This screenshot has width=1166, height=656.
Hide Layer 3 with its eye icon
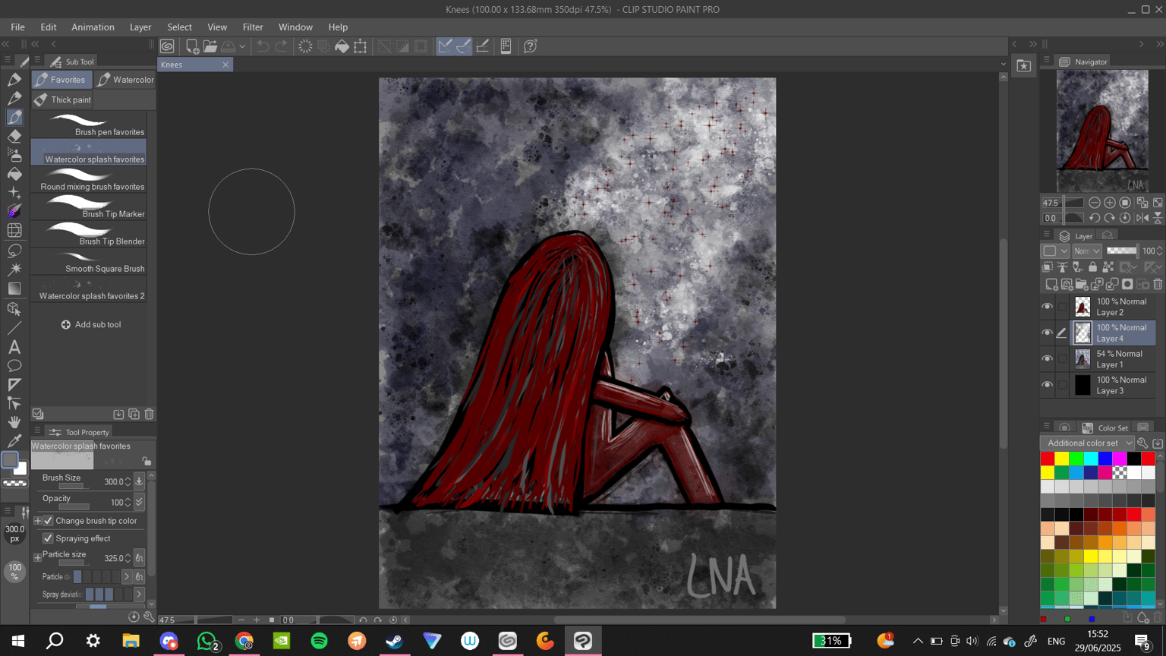(x=1048, y=385)
